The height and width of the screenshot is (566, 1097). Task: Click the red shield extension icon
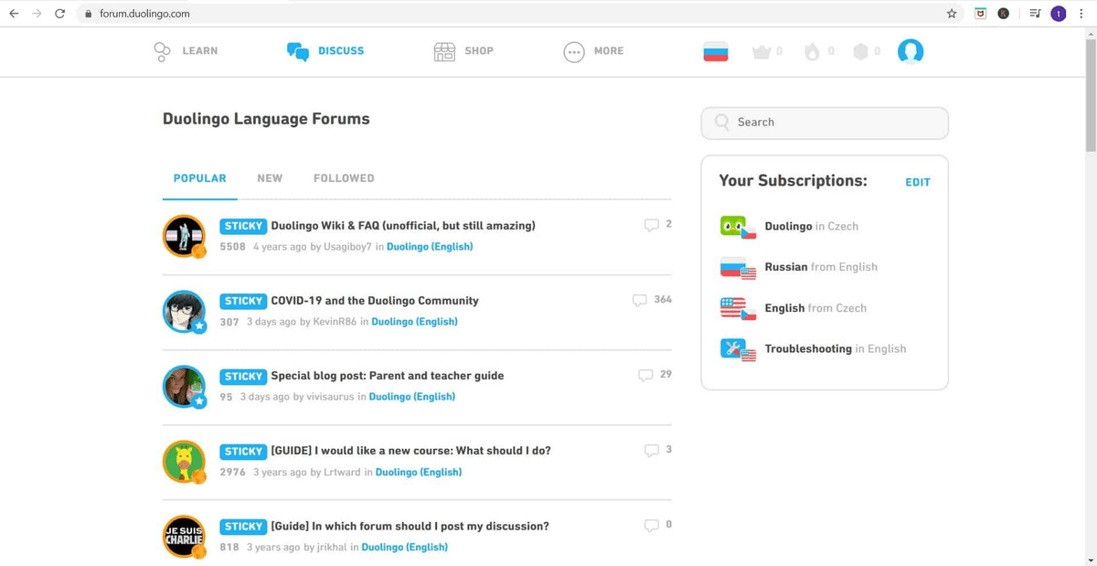tap(981, 14)
